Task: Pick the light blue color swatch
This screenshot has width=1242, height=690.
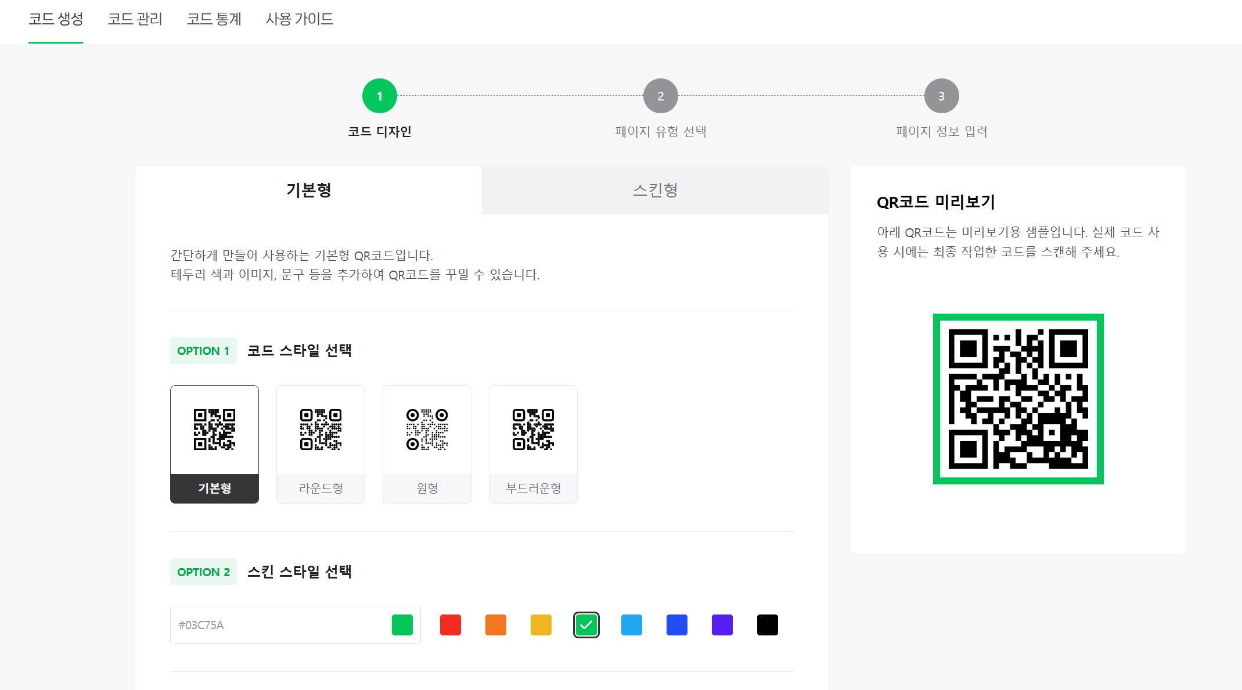Action: 632,625
